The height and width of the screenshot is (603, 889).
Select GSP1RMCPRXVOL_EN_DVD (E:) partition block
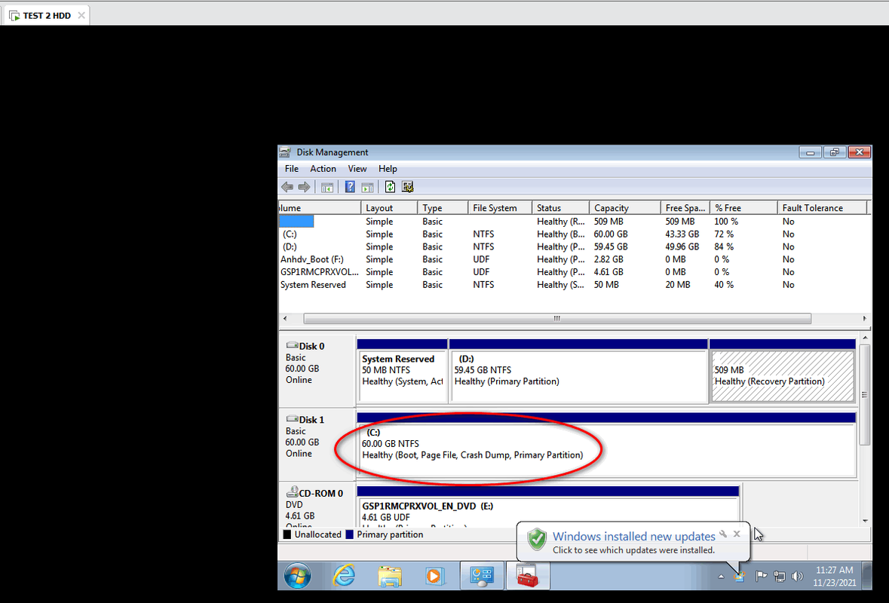[x=547, y=507]
